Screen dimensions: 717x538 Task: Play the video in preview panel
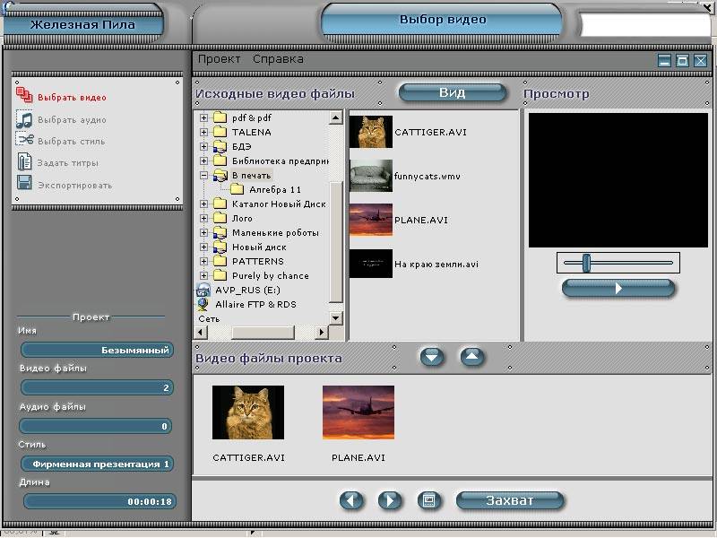click(618, 289)
